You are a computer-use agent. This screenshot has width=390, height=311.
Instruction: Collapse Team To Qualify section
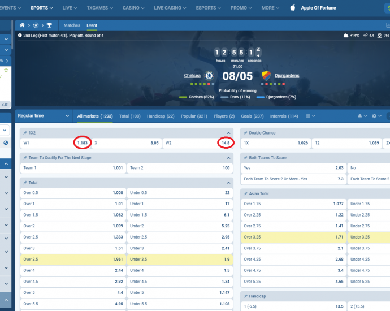pos(228,158)
